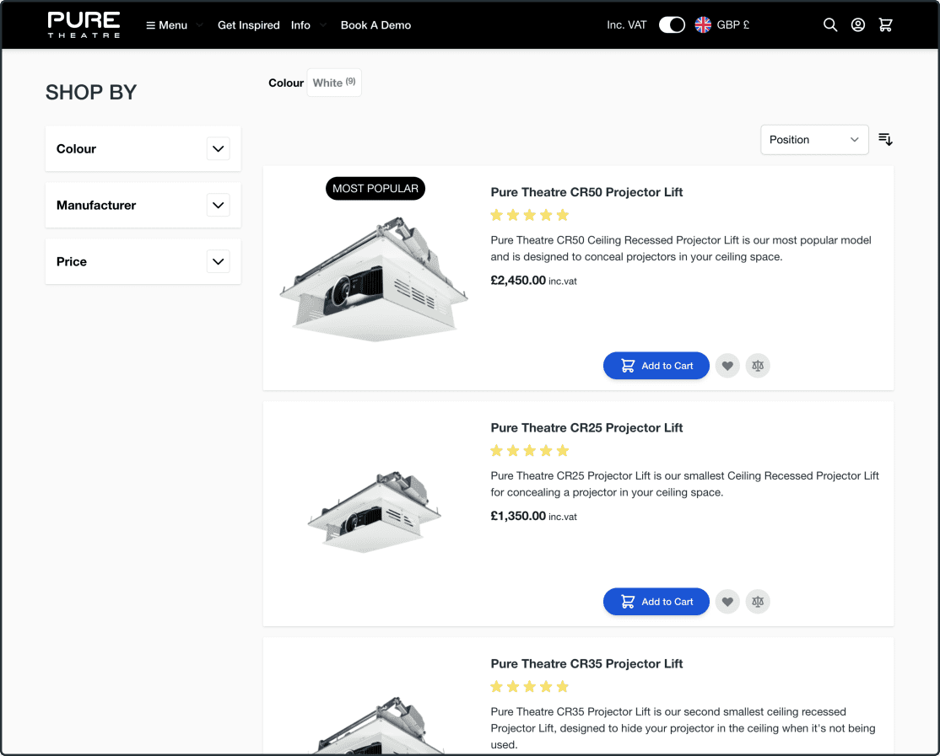The width and height of the screenshot is (940, 756).
Task: Click the Price filter label
Action: coord(72,261)
